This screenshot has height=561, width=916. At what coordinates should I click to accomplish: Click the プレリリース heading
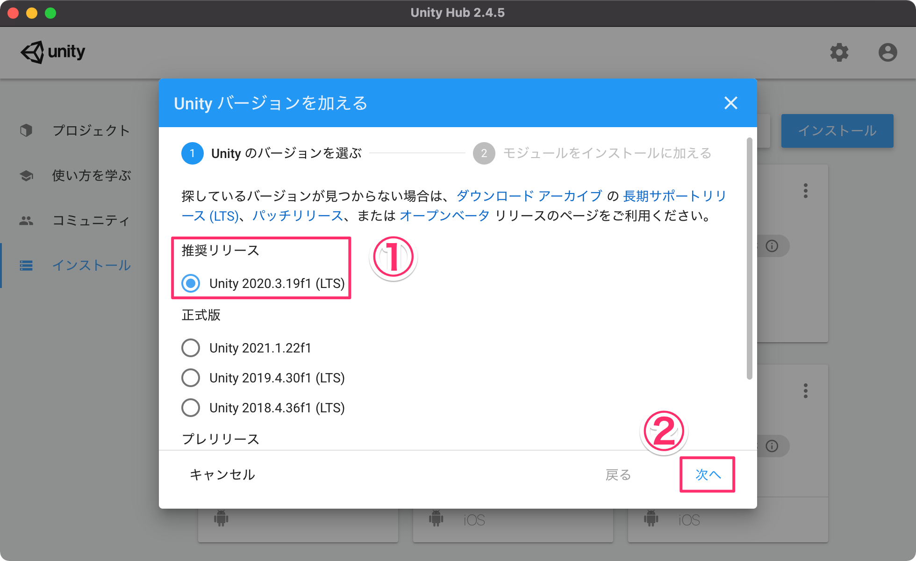220,439
